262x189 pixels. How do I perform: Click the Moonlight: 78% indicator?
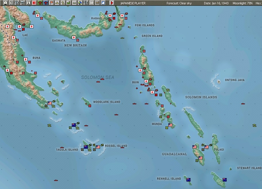(x=242, y=3)
